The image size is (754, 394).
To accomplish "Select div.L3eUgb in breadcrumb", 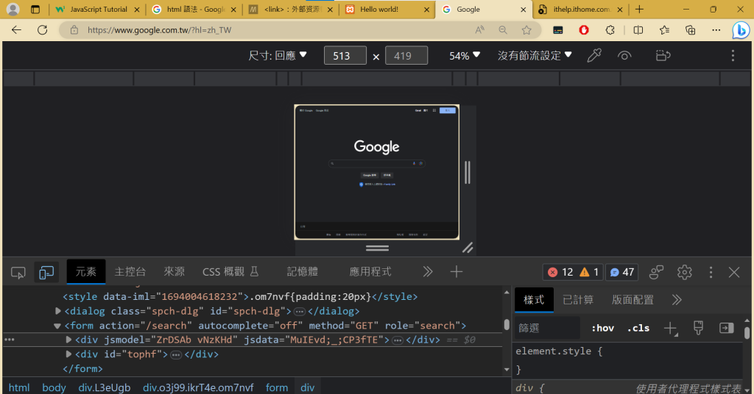I will tap(105, 387).
